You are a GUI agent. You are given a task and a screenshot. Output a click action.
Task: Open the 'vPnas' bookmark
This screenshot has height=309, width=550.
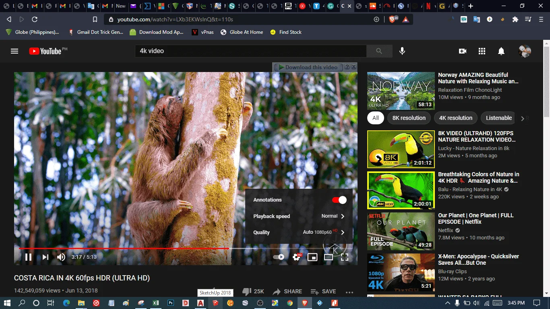tap(203, 32)
